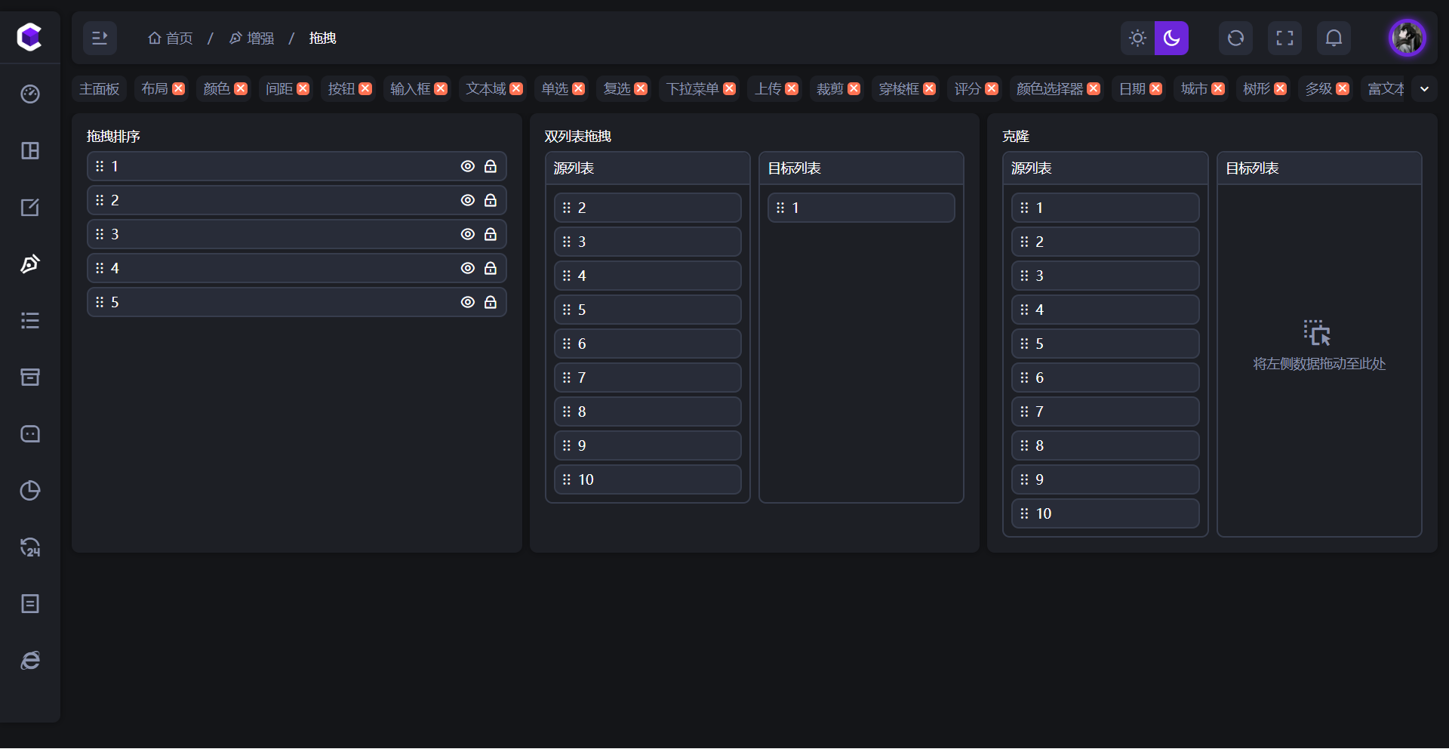Image resolution: width=1449 pixels, height=749 pixels.
Task: Close the 裁剪 tab
Action: (854, 89)
